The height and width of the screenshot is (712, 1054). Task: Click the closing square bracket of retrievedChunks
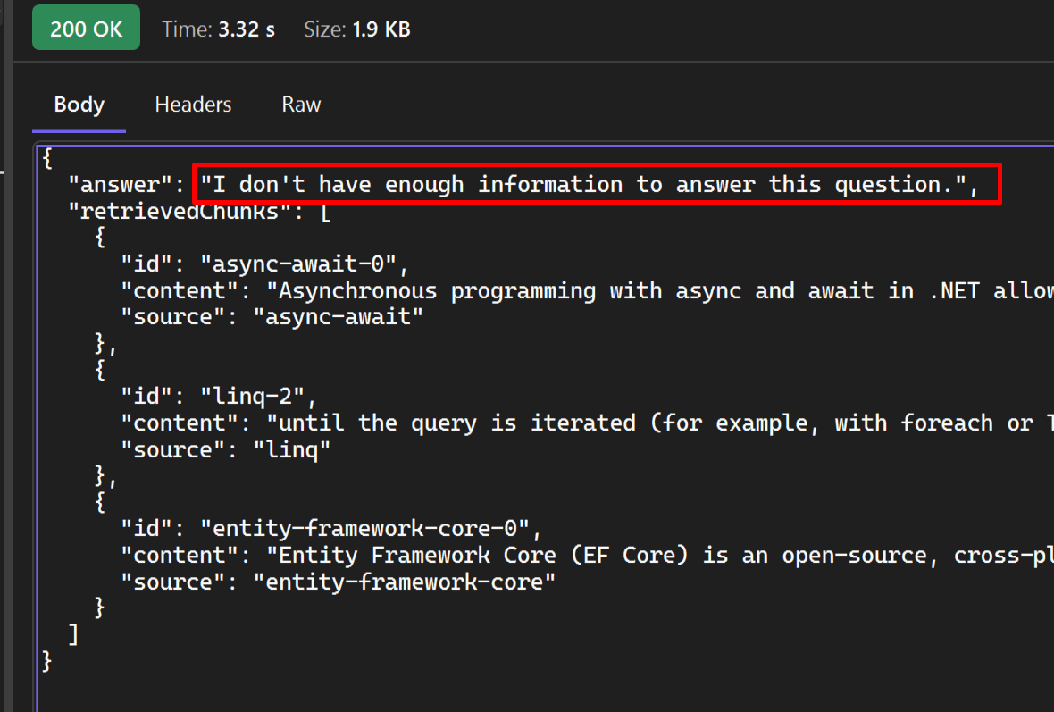tap(73, 634)
